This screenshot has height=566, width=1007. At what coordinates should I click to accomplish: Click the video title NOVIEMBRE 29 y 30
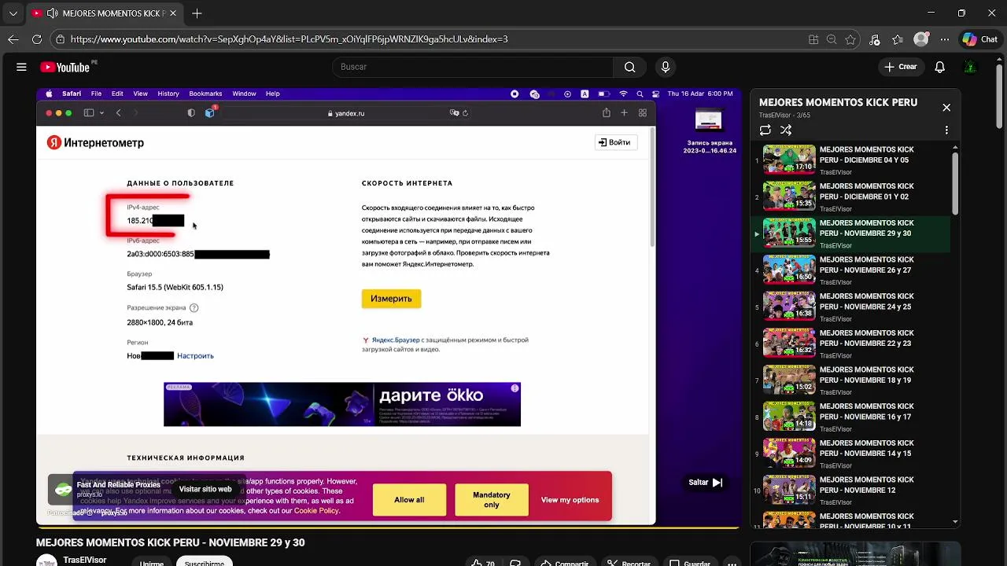coord(170,542)
